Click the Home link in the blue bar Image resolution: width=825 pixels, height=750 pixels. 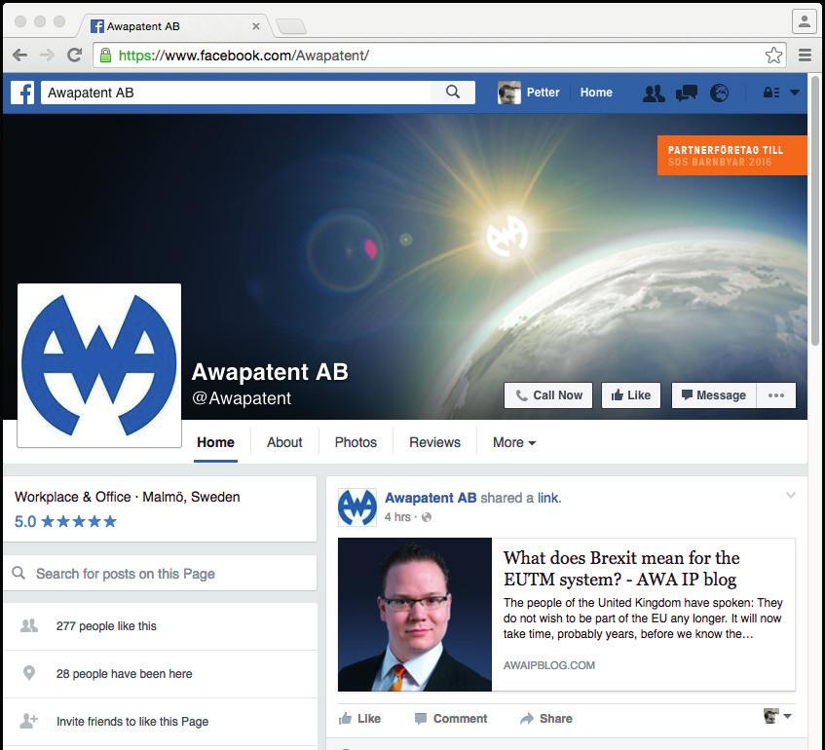[x=596, y=93]
